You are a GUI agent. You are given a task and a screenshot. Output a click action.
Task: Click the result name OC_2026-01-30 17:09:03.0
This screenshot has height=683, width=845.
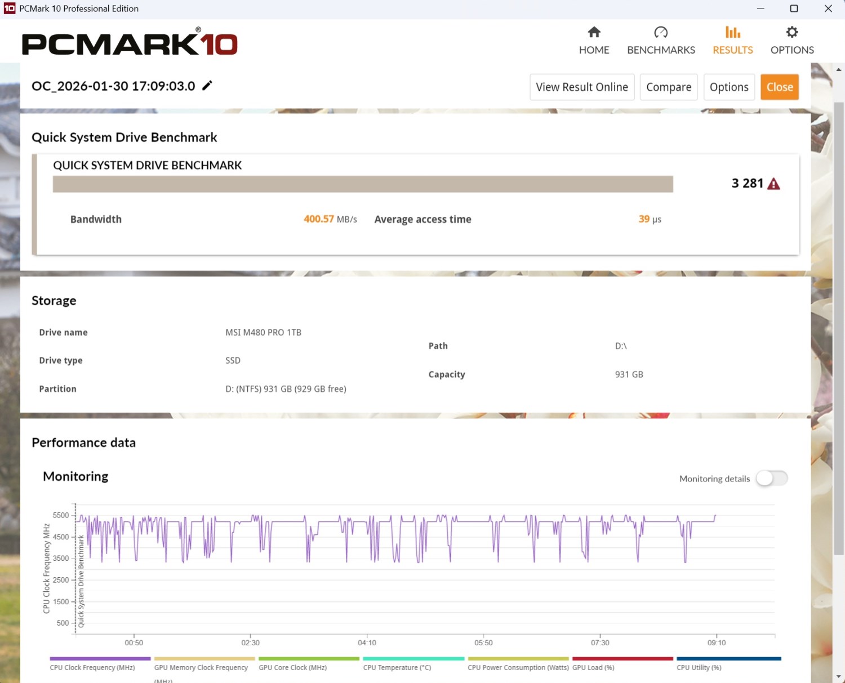[113, 86]
